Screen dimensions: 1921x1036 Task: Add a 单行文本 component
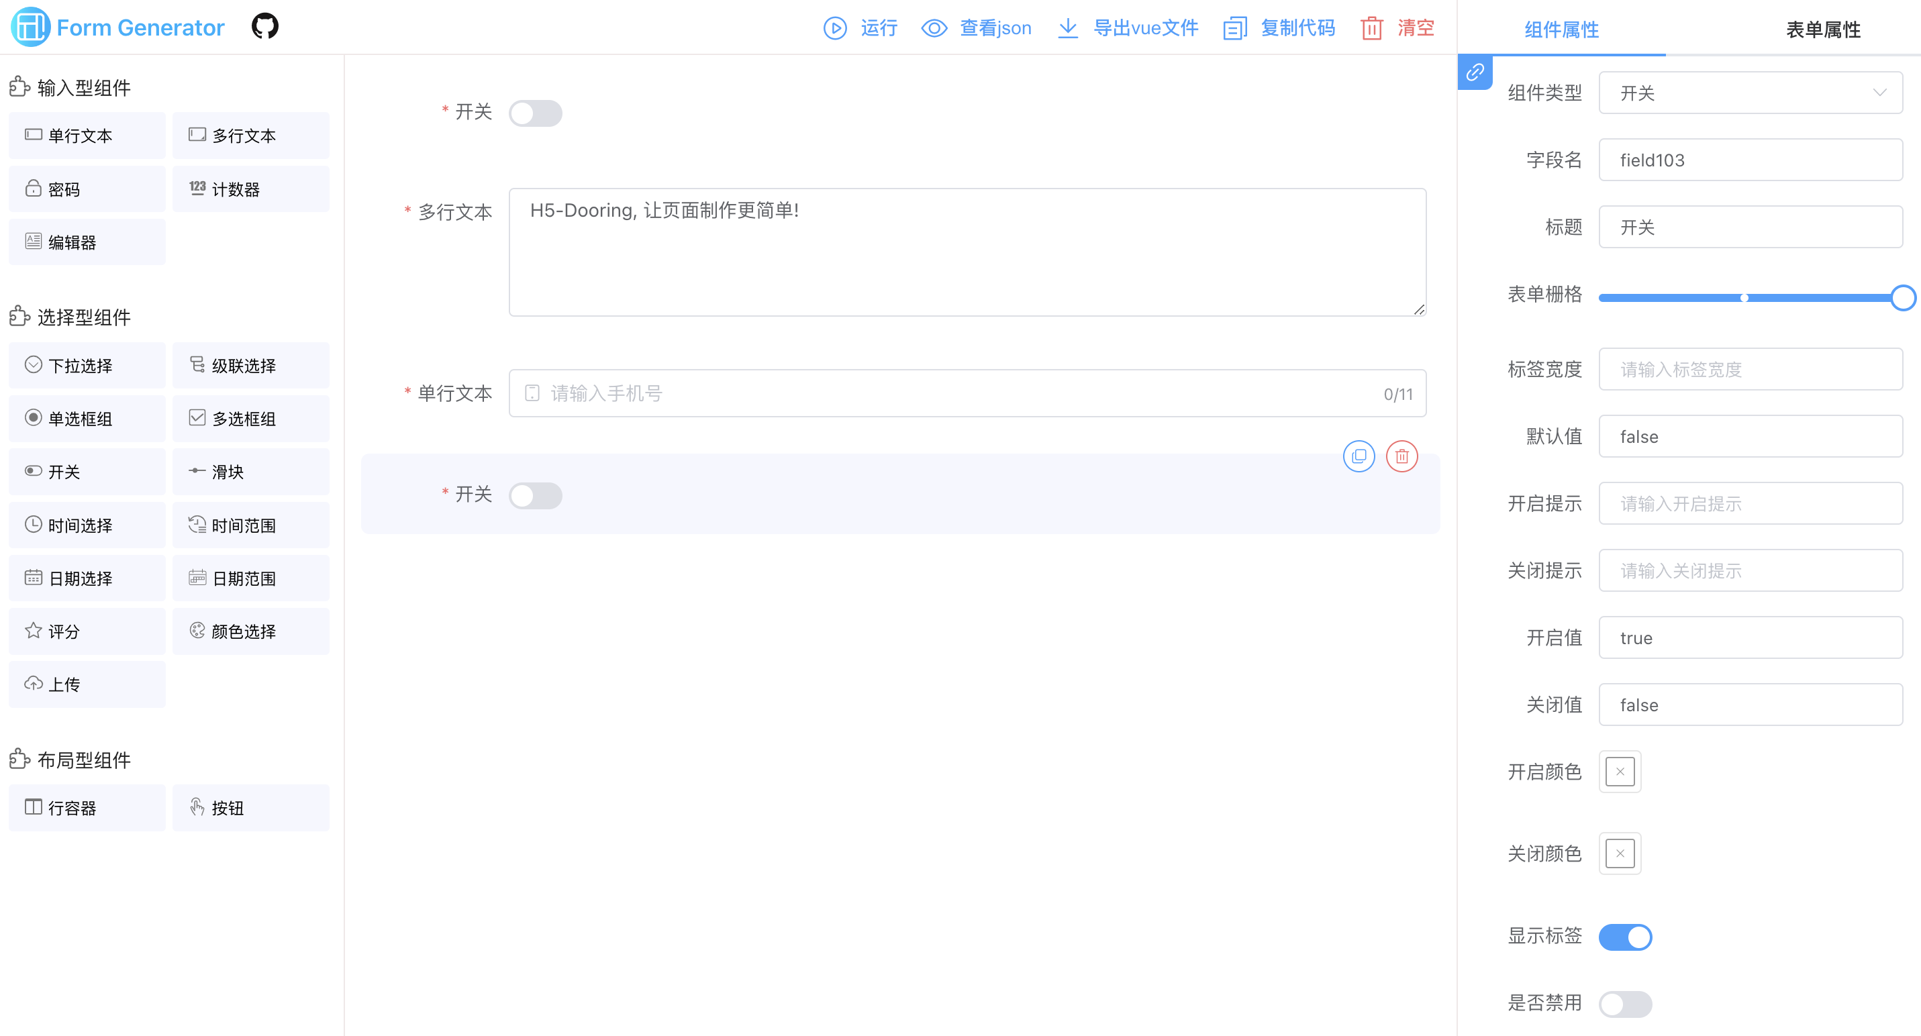87,135
